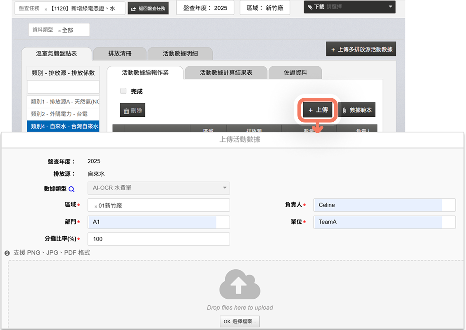
Task: Open the 活動數據計算結果表 tab
Action: [x=226, y=73]
